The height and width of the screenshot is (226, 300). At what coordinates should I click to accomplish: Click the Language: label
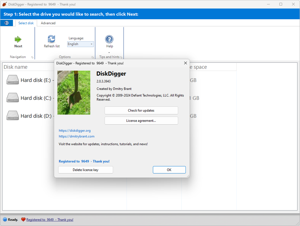tap(76, 38)
